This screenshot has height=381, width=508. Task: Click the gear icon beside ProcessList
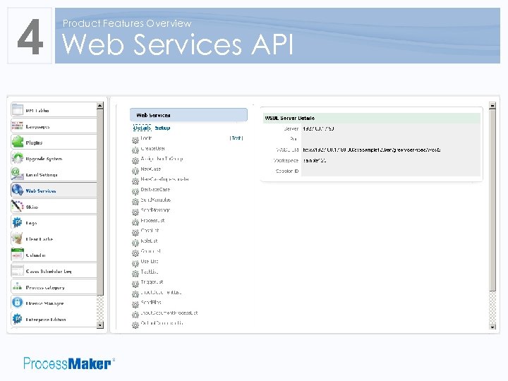click(x=135, y=222)
